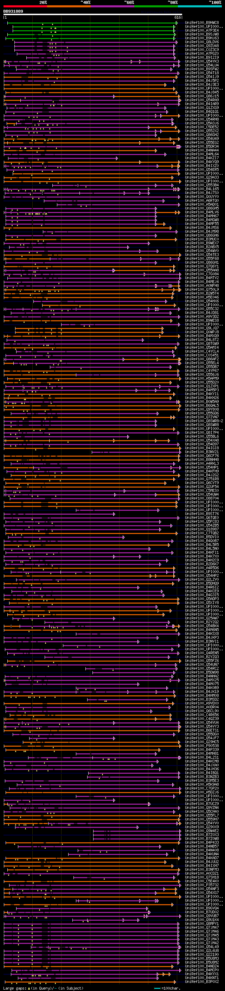This screenshot has height=991, width=225.
Task: Click the red 20% identity legend segment
Action: click(x=25, y=7)
